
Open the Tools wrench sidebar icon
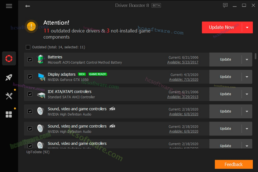(9, 96)
